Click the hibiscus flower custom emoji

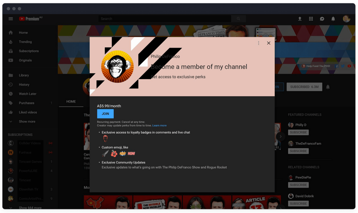click(x=114, y=153)
